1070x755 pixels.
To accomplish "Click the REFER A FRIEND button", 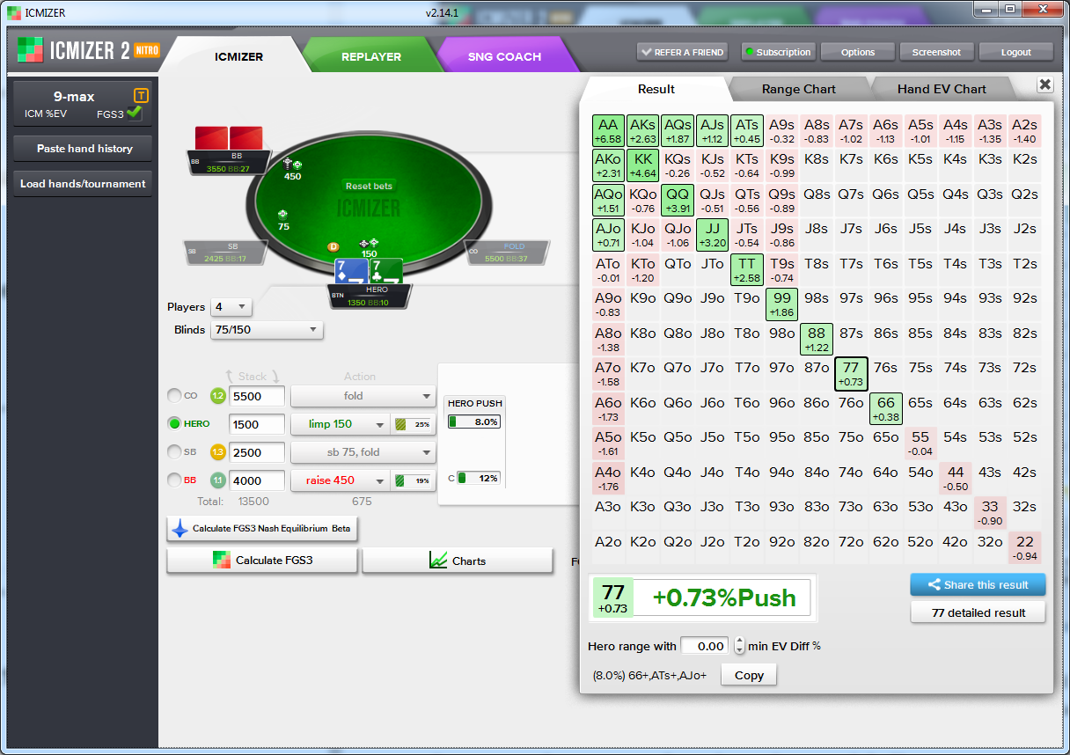I will [x=682, y=52].
